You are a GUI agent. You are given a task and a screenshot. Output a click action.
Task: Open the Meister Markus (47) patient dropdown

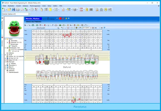point(29,14)
